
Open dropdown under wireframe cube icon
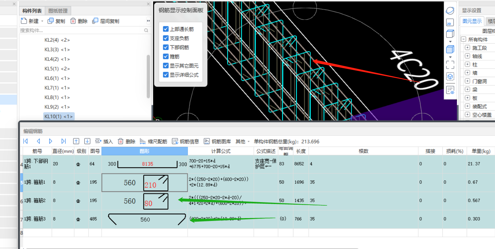(x=450, y=41)
